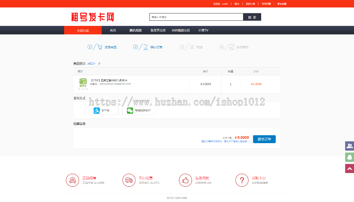
Task: Select WeChat scan payment method
Action: point(138,110)
